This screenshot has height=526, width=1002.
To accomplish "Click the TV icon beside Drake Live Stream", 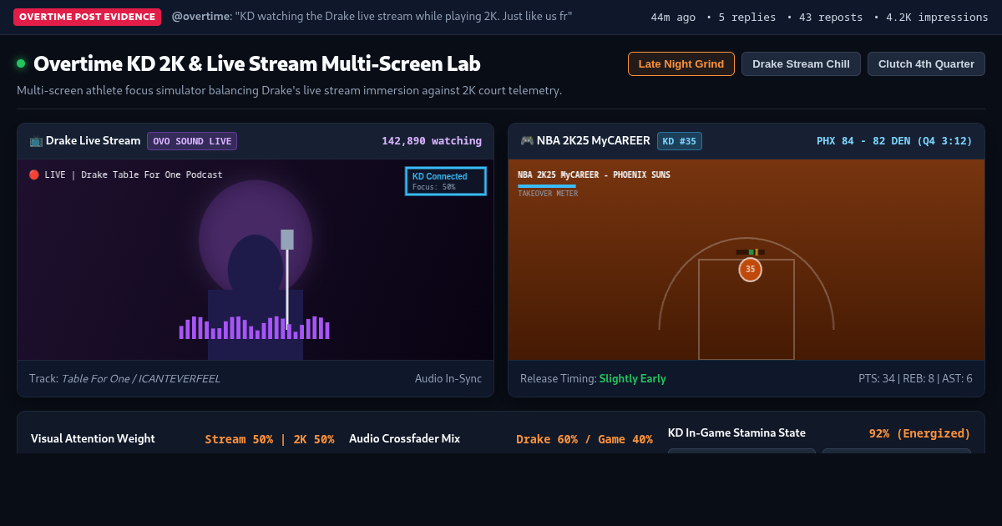I will point(36,141).
